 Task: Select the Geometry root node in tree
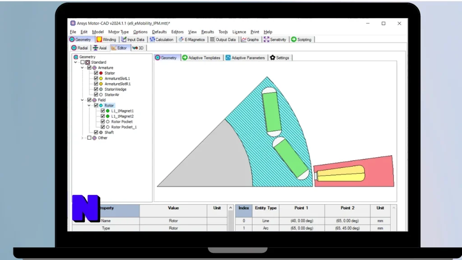pyautogui.click(x=87, y=57)
